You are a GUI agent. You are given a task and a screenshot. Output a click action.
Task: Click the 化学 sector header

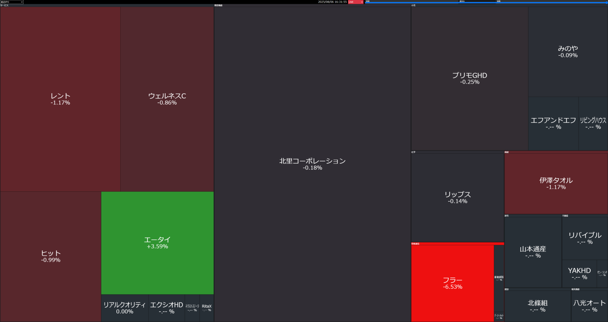click(458, 152)
